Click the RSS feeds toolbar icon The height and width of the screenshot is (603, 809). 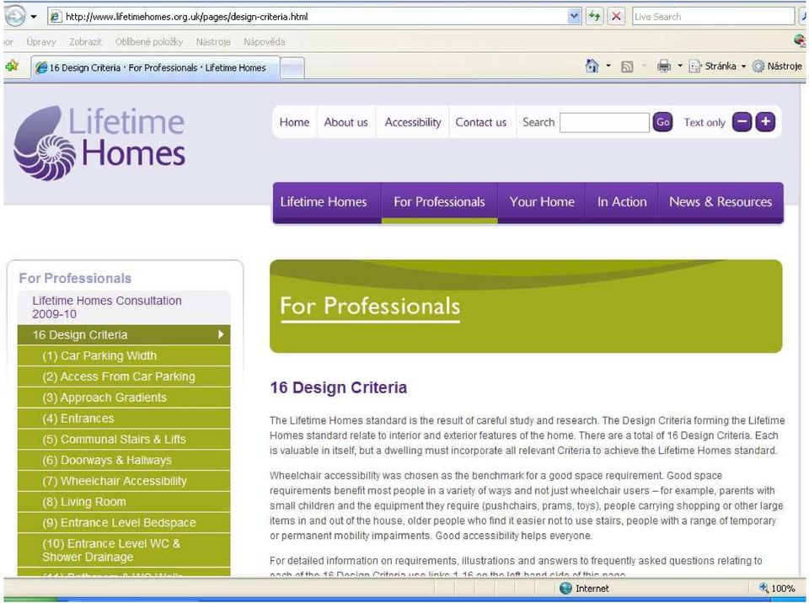[627, 67]
